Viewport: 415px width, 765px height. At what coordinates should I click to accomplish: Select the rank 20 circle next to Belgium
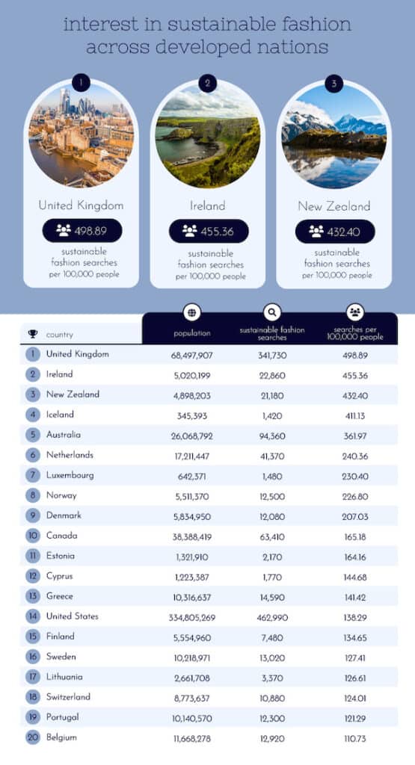(x=33, y=737)
